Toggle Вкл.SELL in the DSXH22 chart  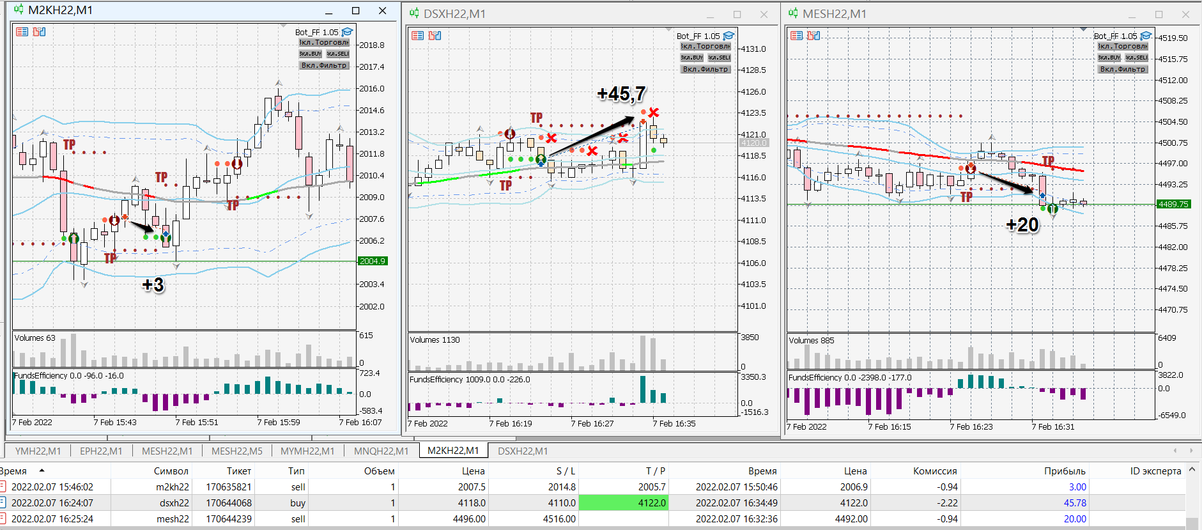[719, 58]
